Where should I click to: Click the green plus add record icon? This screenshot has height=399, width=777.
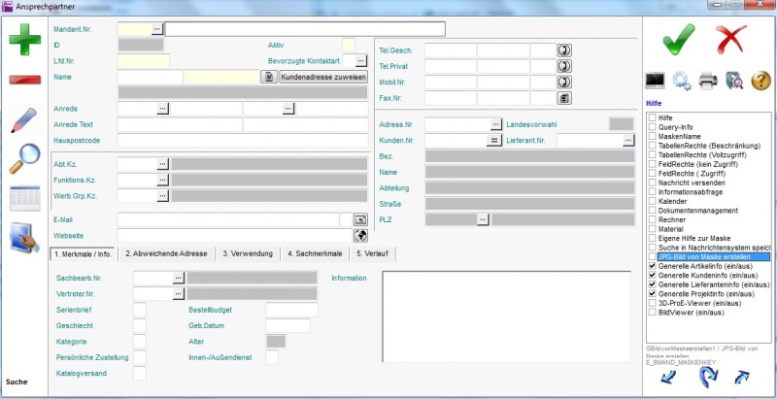click(24, 41)
